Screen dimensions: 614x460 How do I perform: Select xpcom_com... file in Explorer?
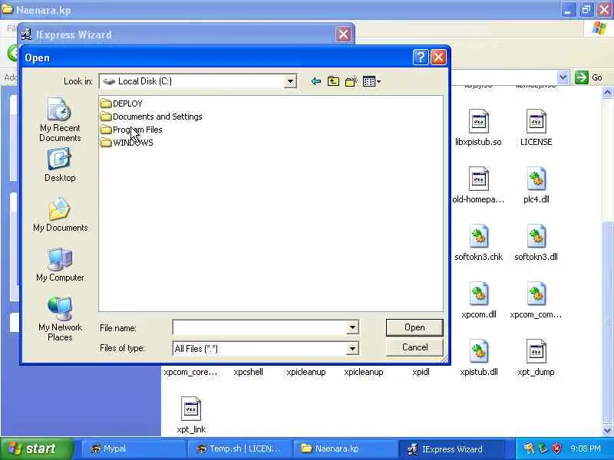click(536, 301)
